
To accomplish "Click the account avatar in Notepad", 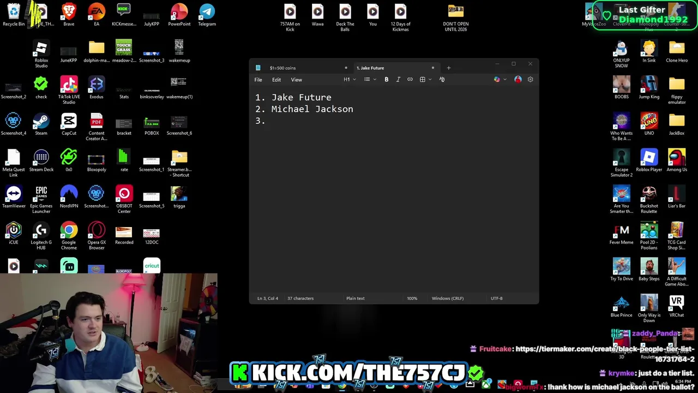I will pos(518,80).
